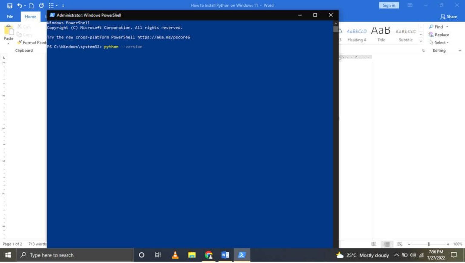Enable Web Layout view from the status bar

point(399,244)
